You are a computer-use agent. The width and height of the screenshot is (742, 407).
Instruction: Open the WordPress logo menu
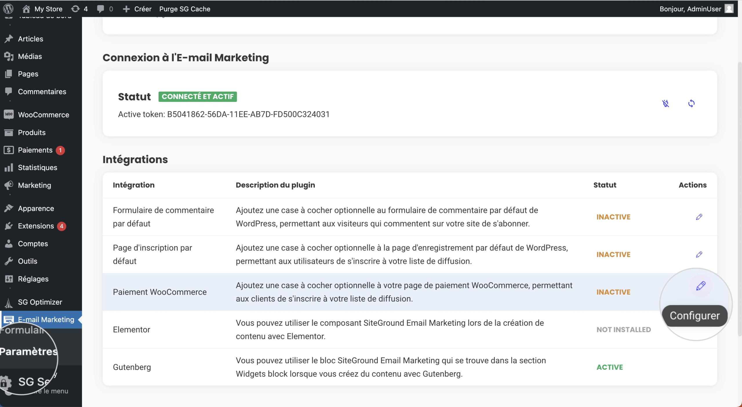(x=8, y=9)
